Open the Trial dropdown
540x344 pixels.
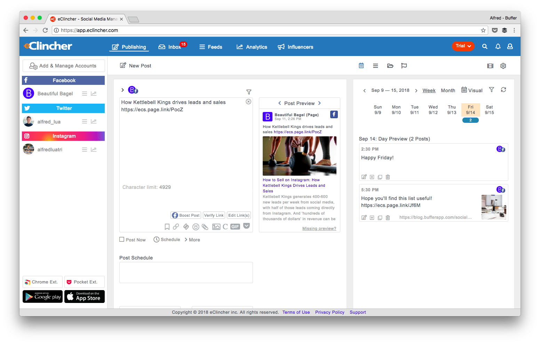click(x=463, y=46)
